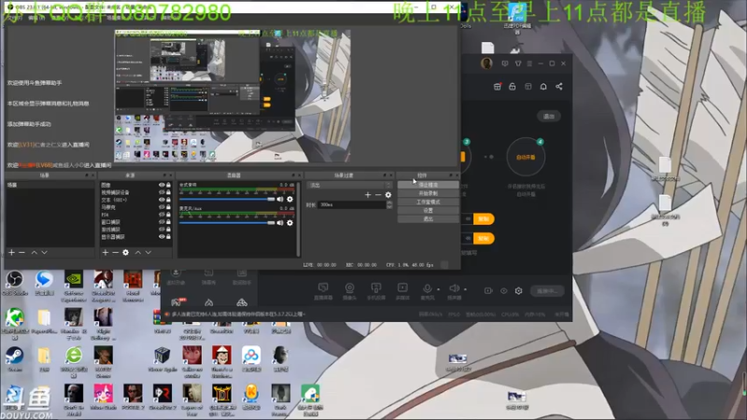This screenshot has height=420, width=747.
Task: Click 退出 button in OBS controls panel
Action: 429,219
